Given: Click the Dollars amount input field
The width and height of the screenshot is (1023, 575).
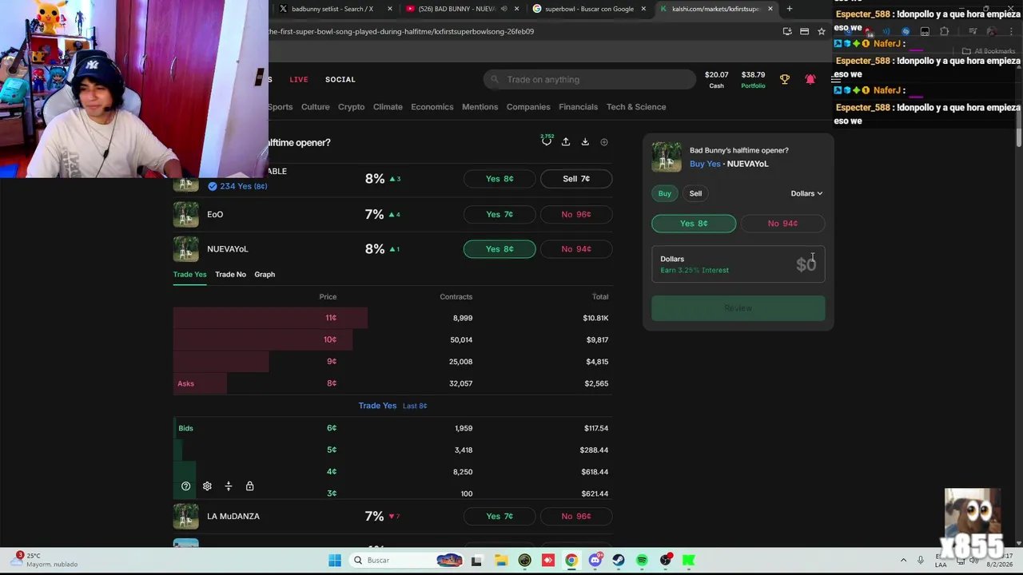Looking at the screenshot, I should [738, 264].
